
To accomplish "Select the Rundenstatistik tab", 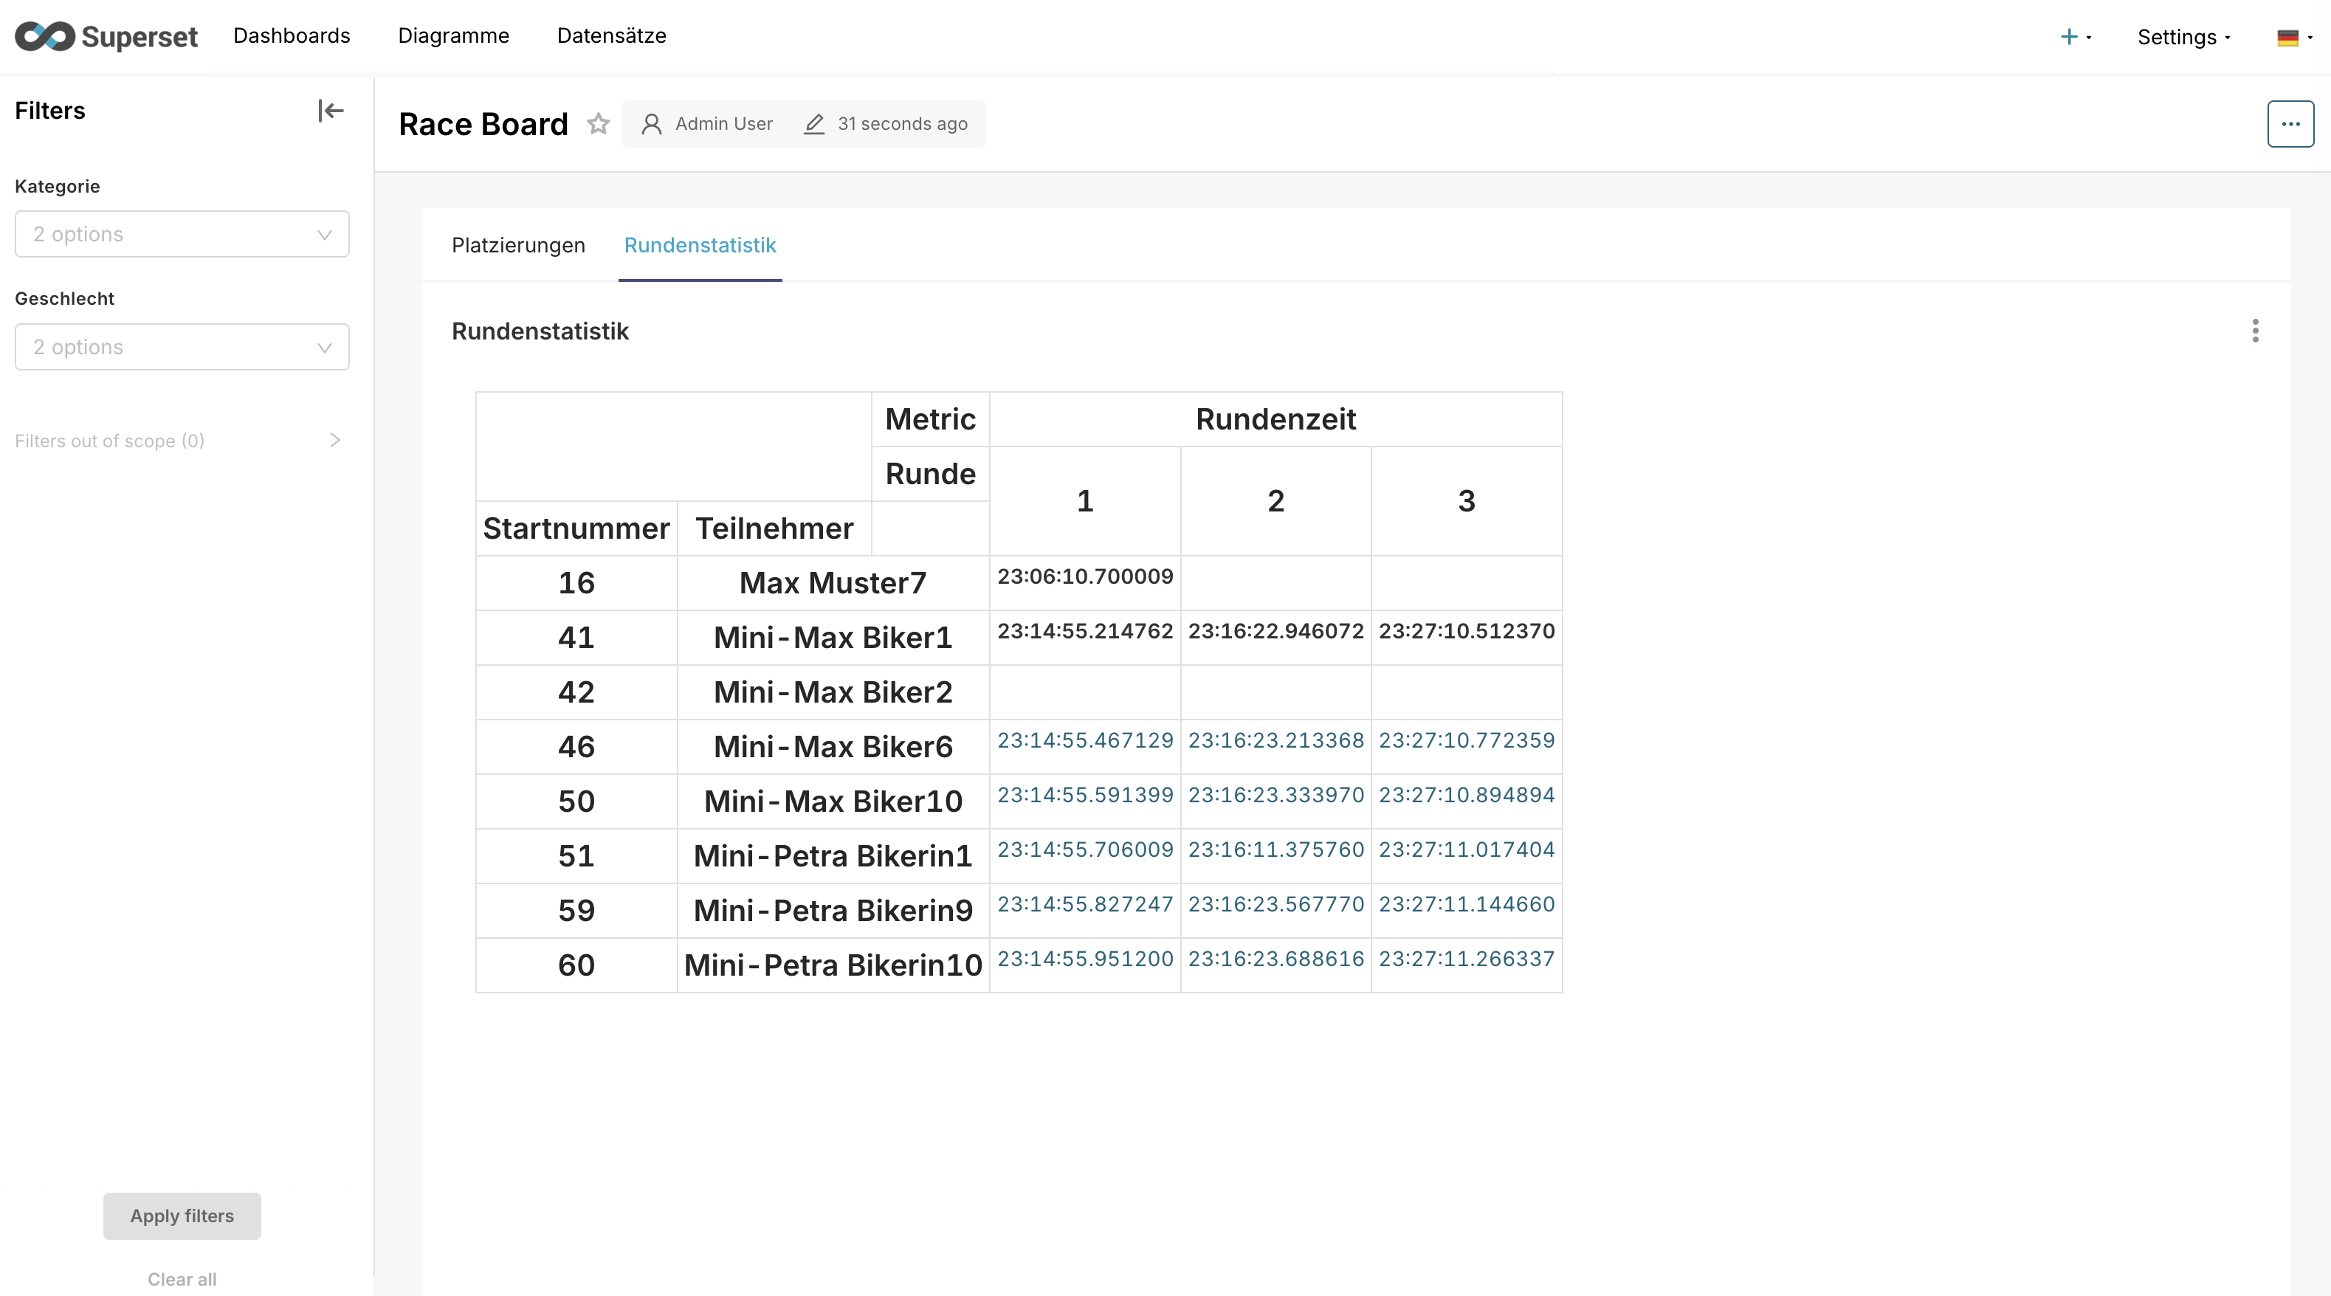I will [x=700, y=245].
